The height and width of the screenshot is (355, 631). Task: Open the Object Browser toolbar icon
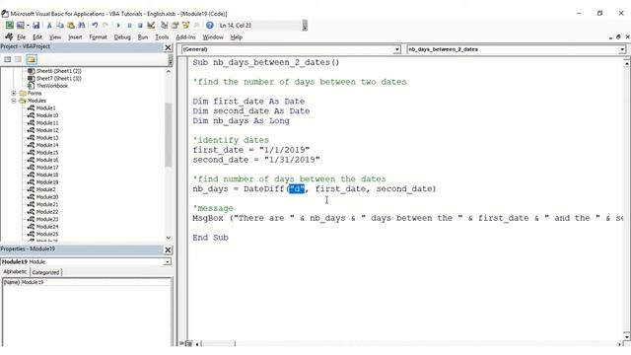point(185,25)
